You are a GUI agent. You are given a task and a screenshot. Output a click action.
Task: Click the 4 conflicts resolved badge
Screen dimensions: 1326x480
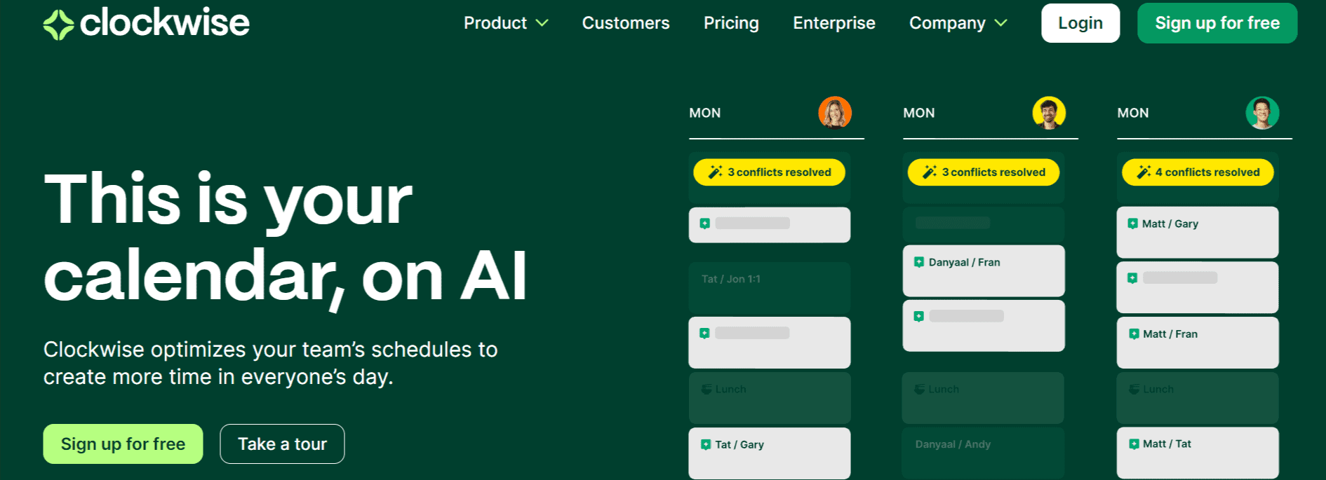pos(1198,172)
